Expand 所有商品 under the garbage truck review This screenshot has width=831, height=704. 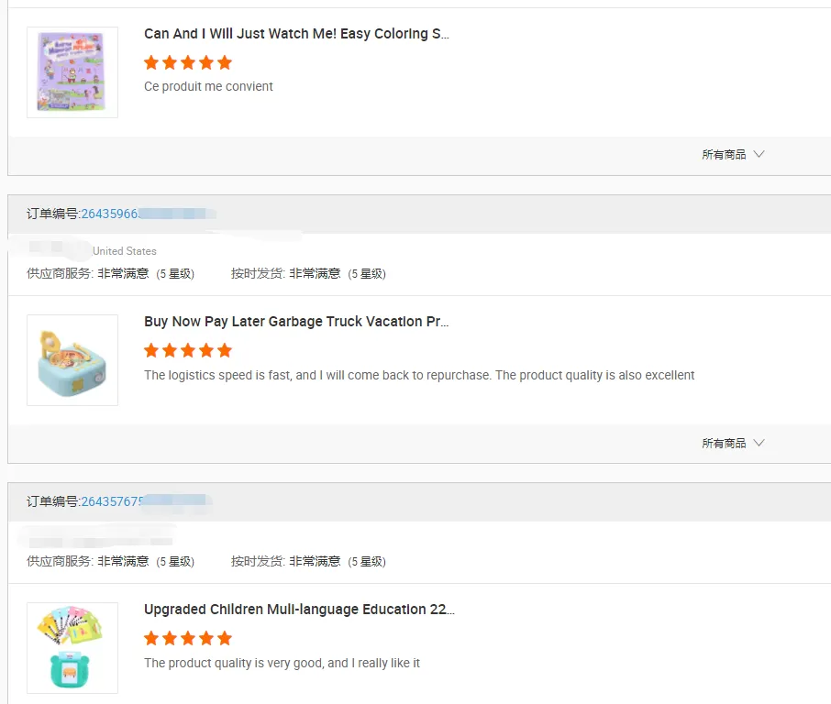point(724,443)
